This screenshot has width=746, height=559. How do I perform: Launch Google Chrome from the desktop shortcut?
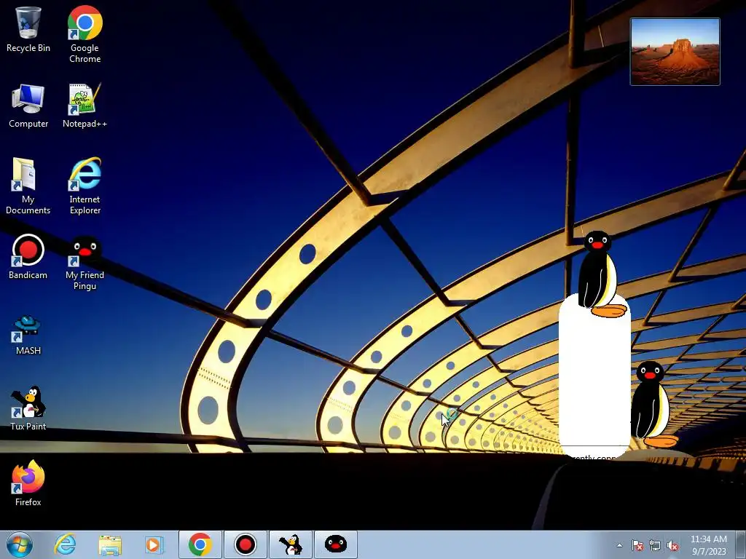pyautogui.click(x=85, y=34)
